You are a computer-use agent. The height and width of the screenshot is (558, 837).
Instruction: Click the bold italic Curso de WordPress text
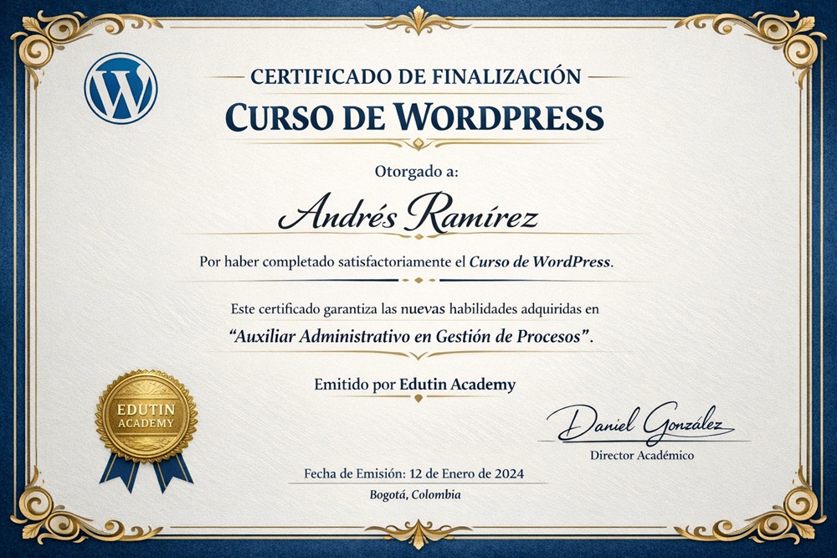[x=540, y=261]
